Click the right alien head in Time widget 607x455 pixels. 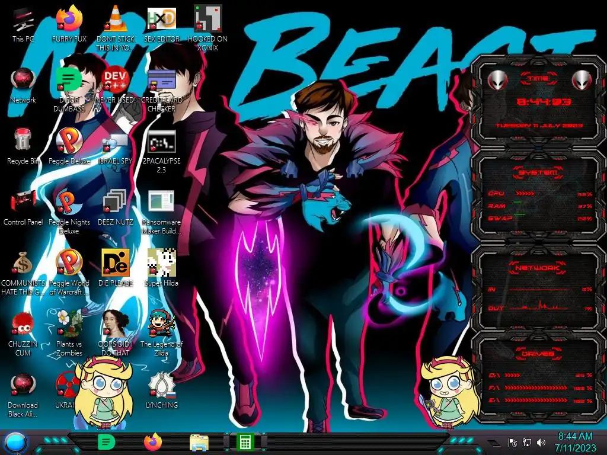pyautogui.click(x=582, y=81)
